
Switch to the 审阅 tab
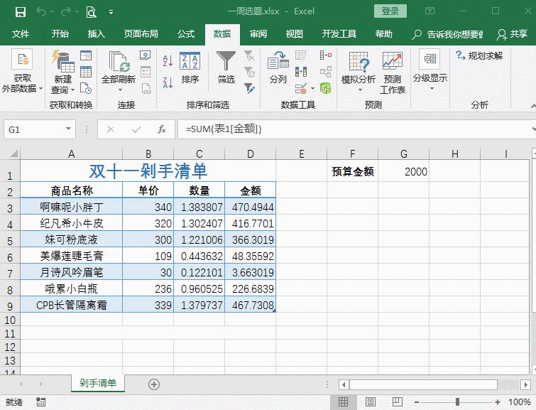pyautogui.click(x=258, y=34)
